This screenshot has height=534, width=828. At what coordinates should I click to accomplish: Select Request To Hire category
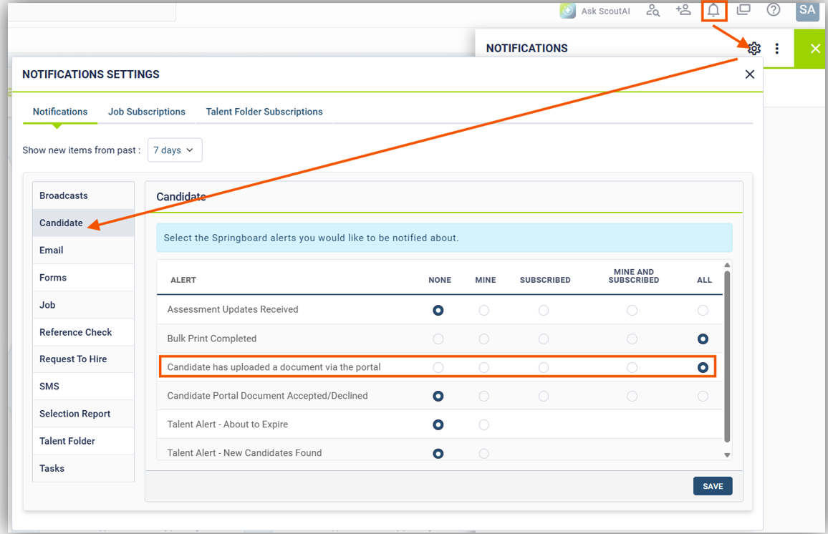(73, 359)
